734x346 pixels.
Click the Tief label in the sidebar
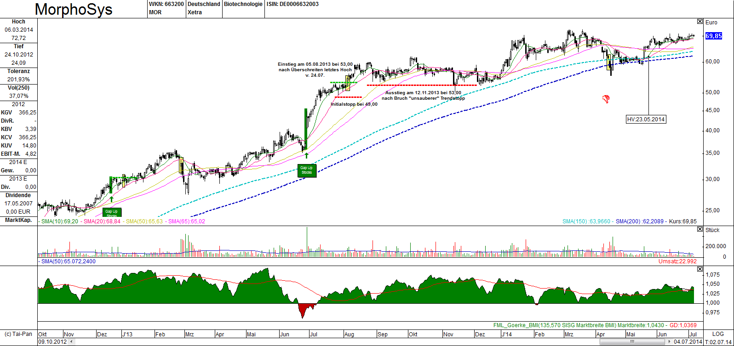tap(18, 46)
